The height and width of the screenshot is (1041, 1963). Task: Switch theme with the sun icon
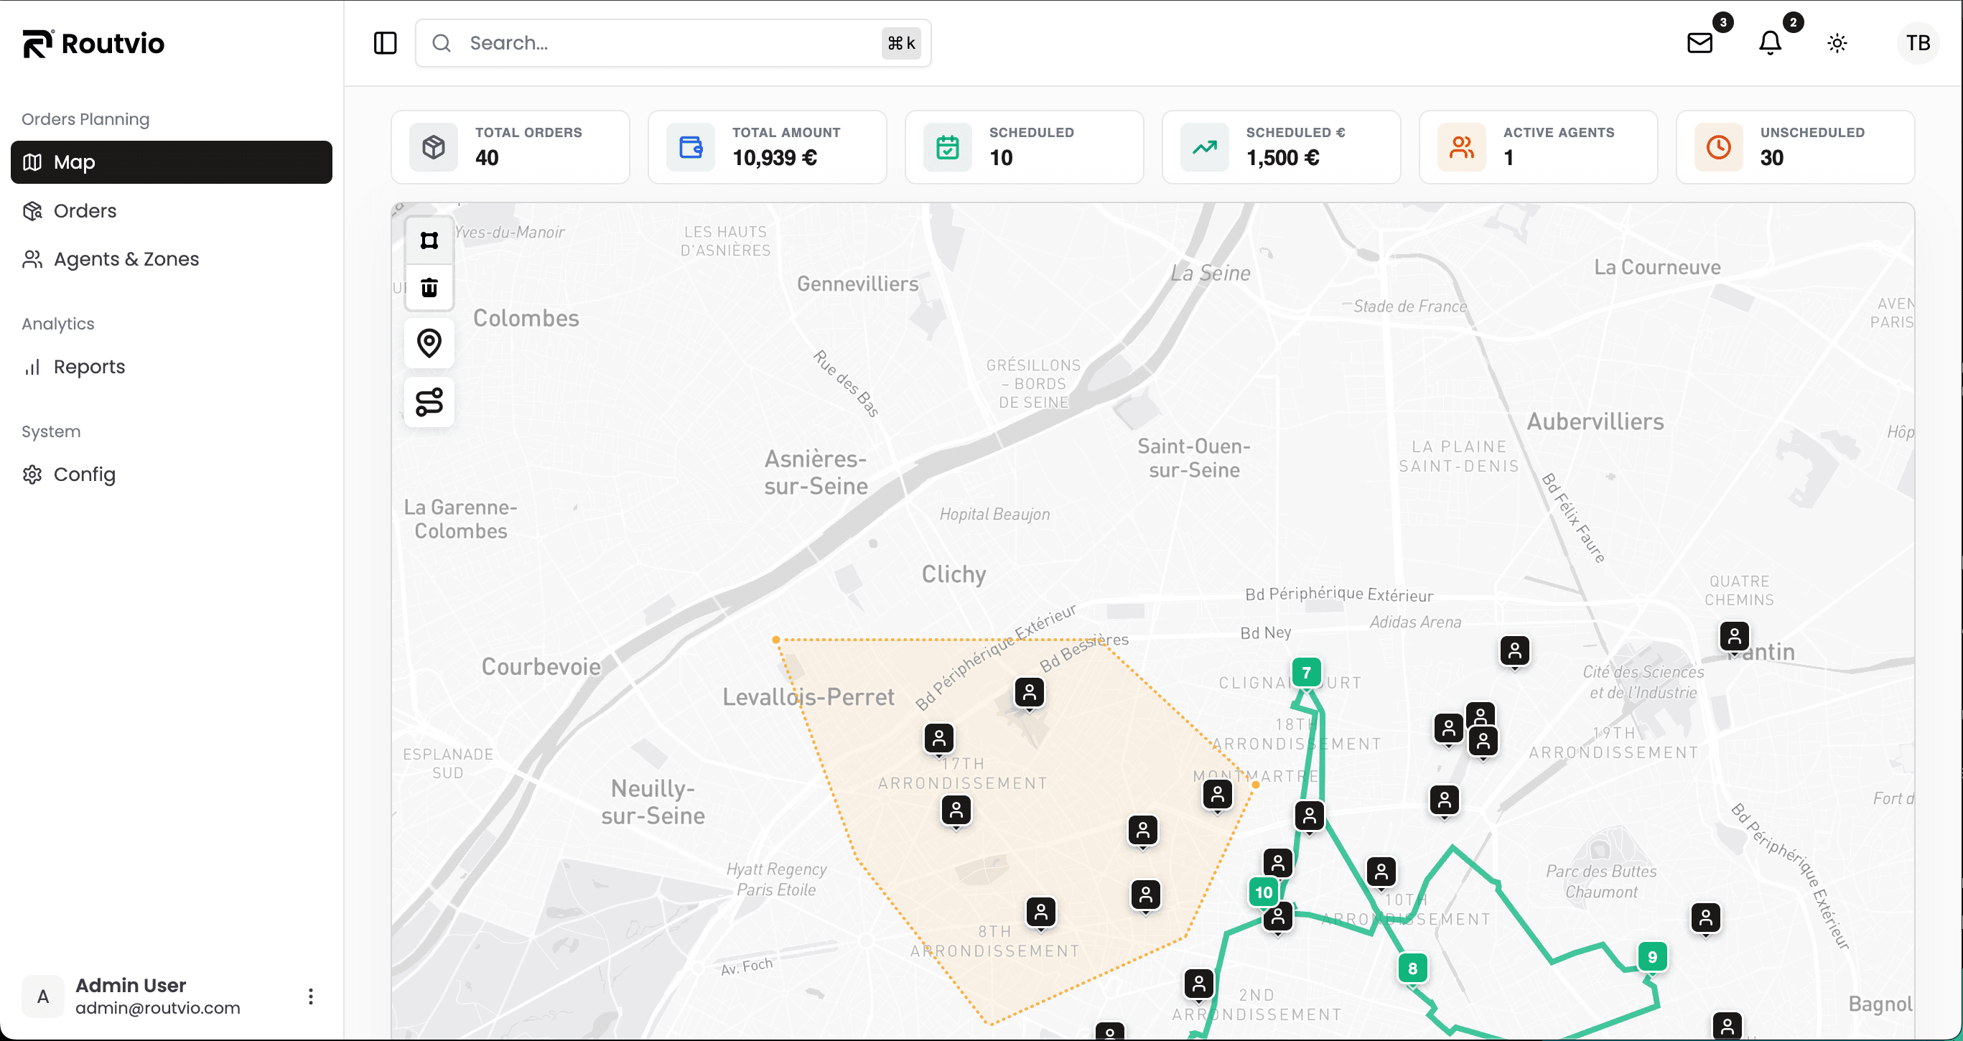click(1837, 42)
